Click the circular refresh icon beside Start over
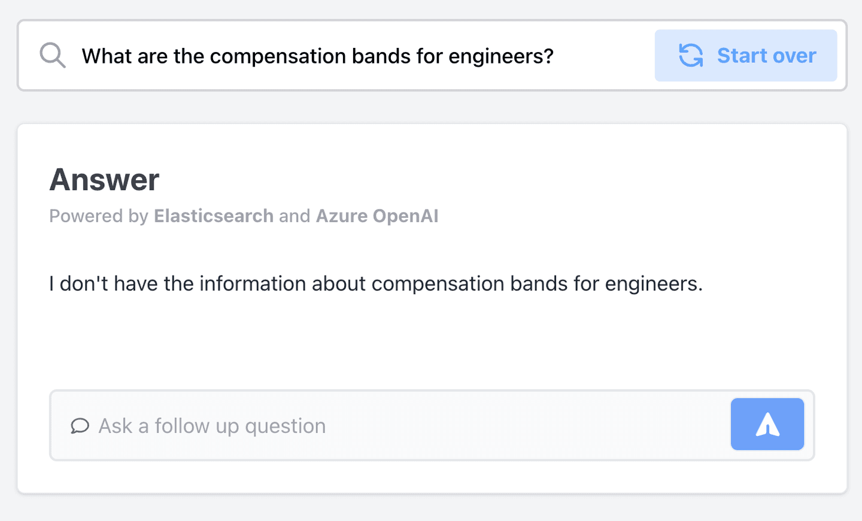 click(x=690, y=55)
